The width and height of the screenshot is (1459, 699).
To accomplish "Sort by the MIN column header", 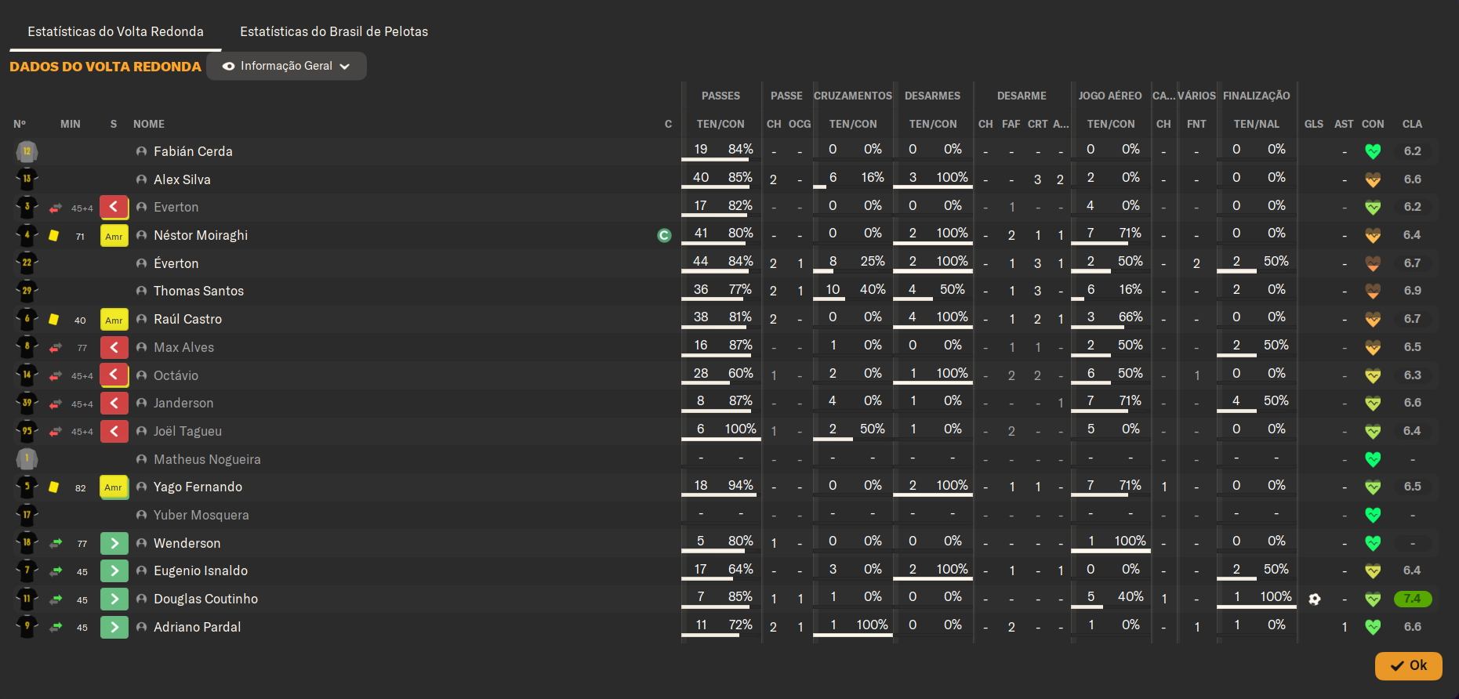I will coord(71,124).
